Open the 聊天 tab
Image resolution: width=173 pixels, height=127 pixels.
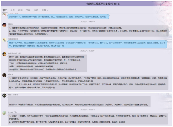coord(5,10)
